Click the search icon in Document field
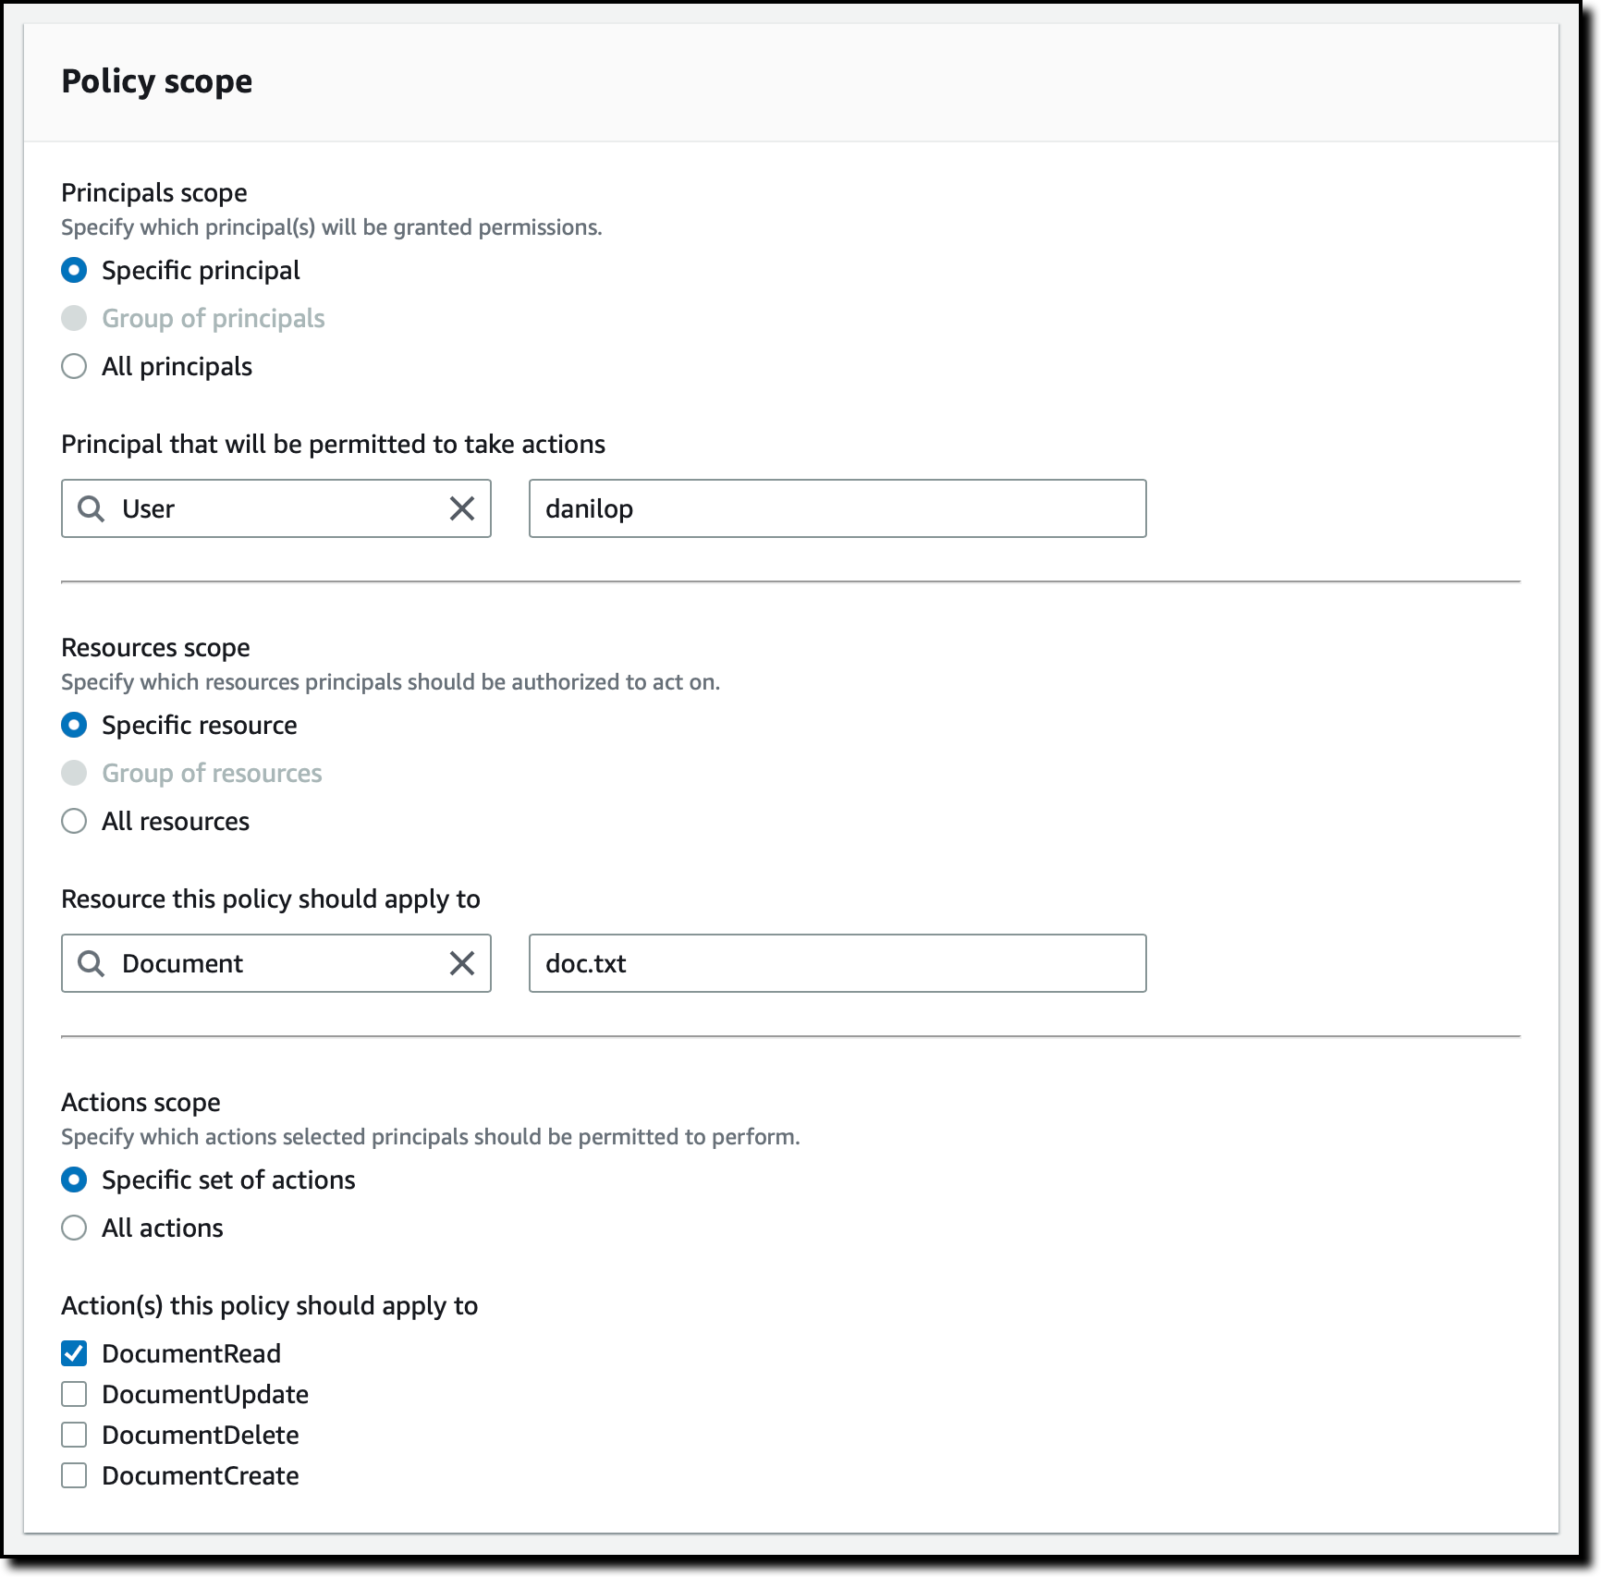Screen dimensions: 1601x1577 (x=91, y=963)
